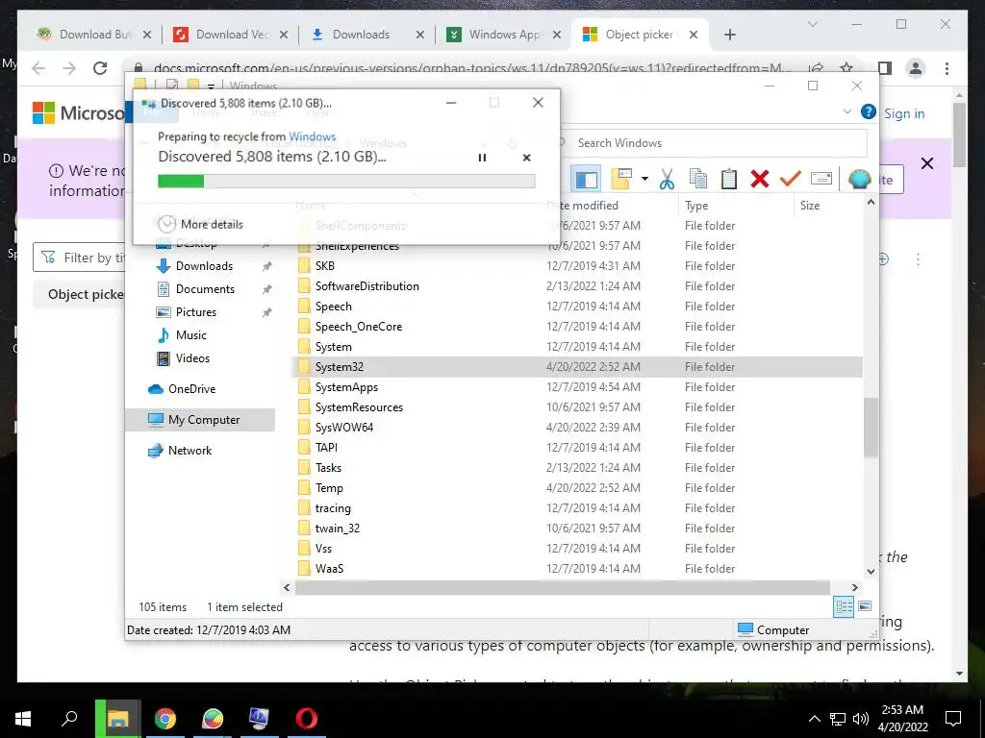Open the browser profile icon
Image resolution: width=985 pixels, height=738 pixels.
(916, 68)
